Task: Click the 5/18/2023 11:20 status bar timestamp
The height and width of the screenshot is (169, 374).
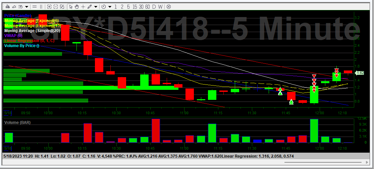Action: click(x=18, y=156)
